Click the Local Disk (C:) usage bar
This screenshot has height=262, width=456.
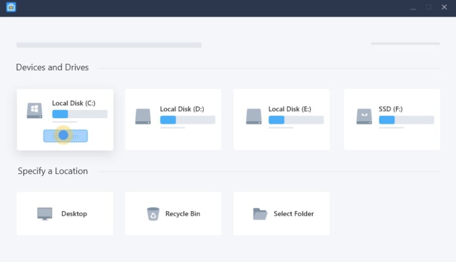[80, 114]
